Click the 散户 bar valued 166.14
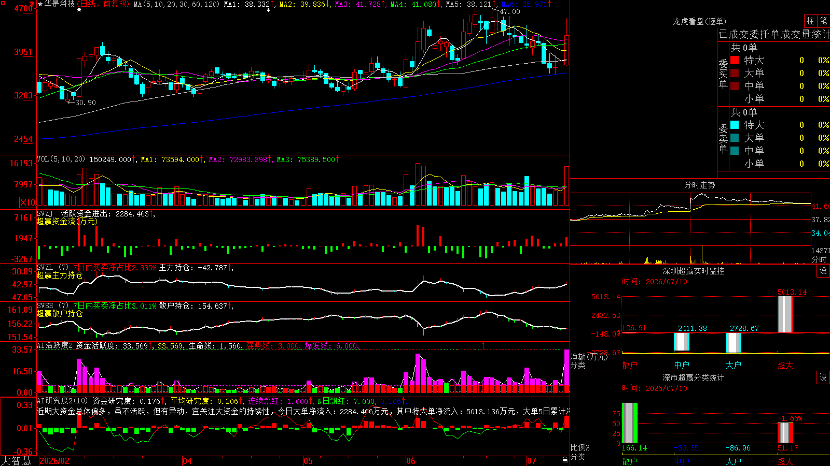 coord(630,423)
